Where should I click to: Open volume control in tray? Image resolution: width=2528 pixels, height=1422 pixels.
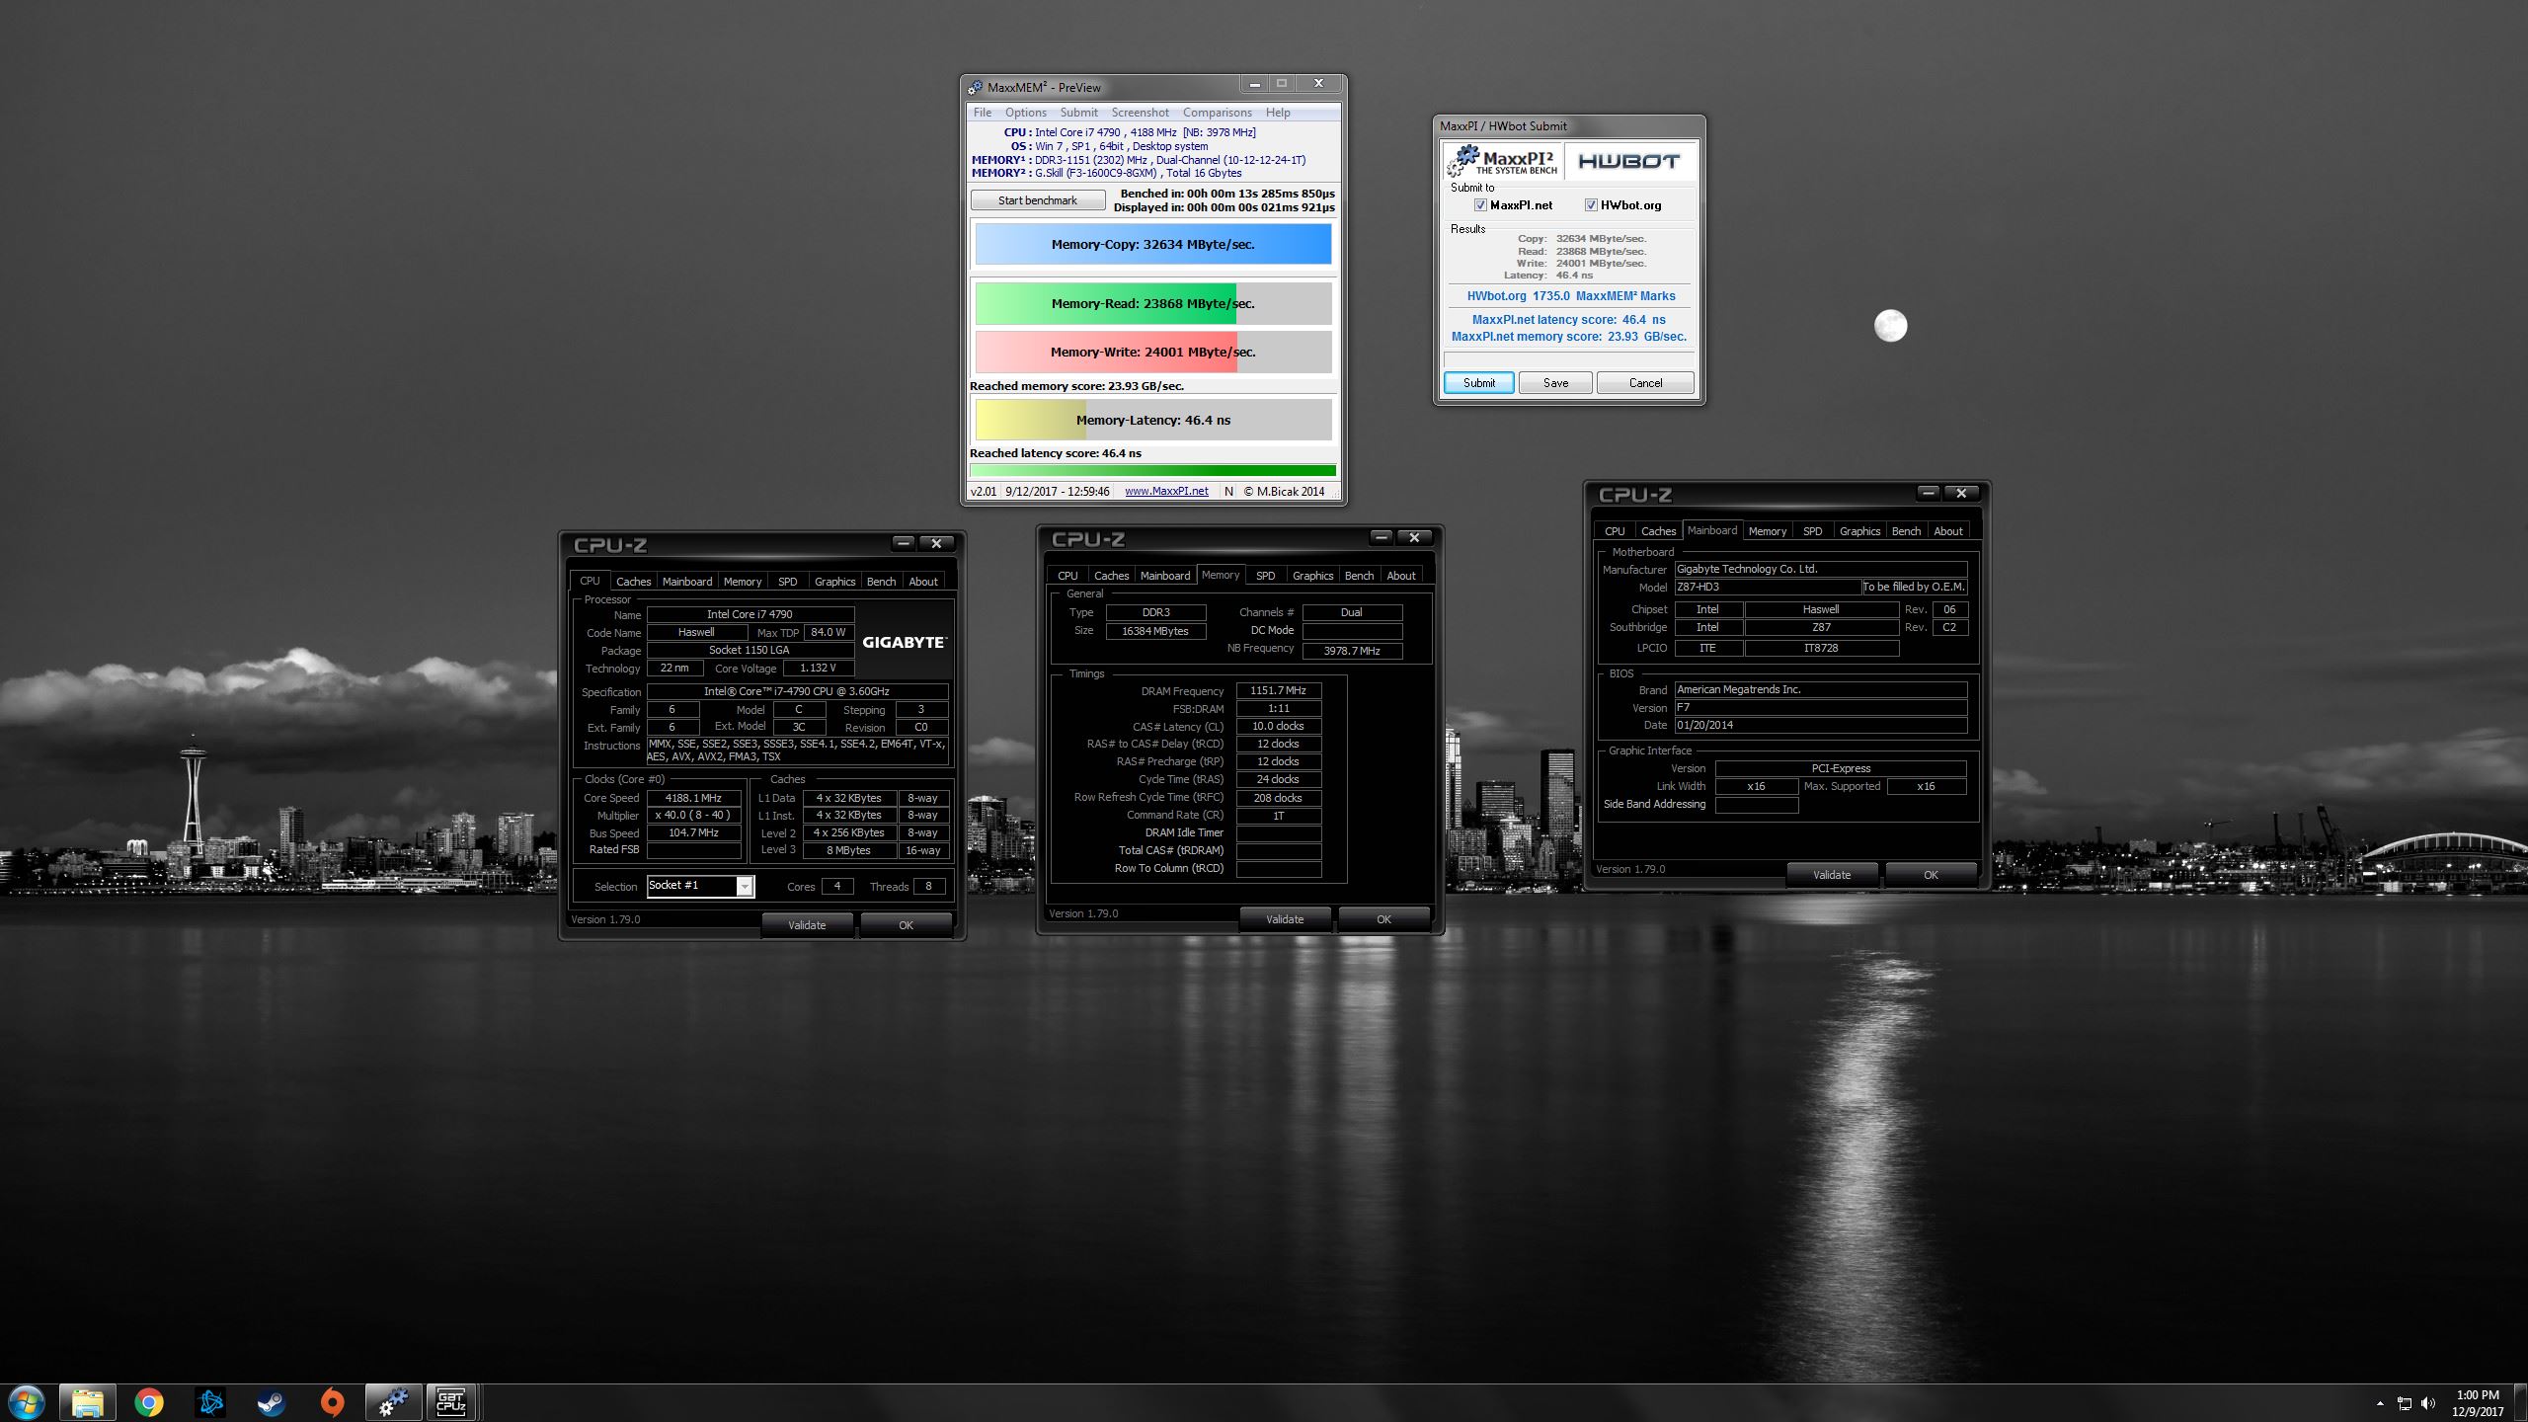[x=2428, y=1403]
